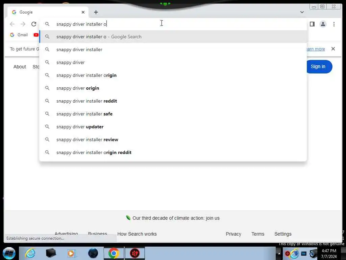Open the Gmail bookmark

19,35
